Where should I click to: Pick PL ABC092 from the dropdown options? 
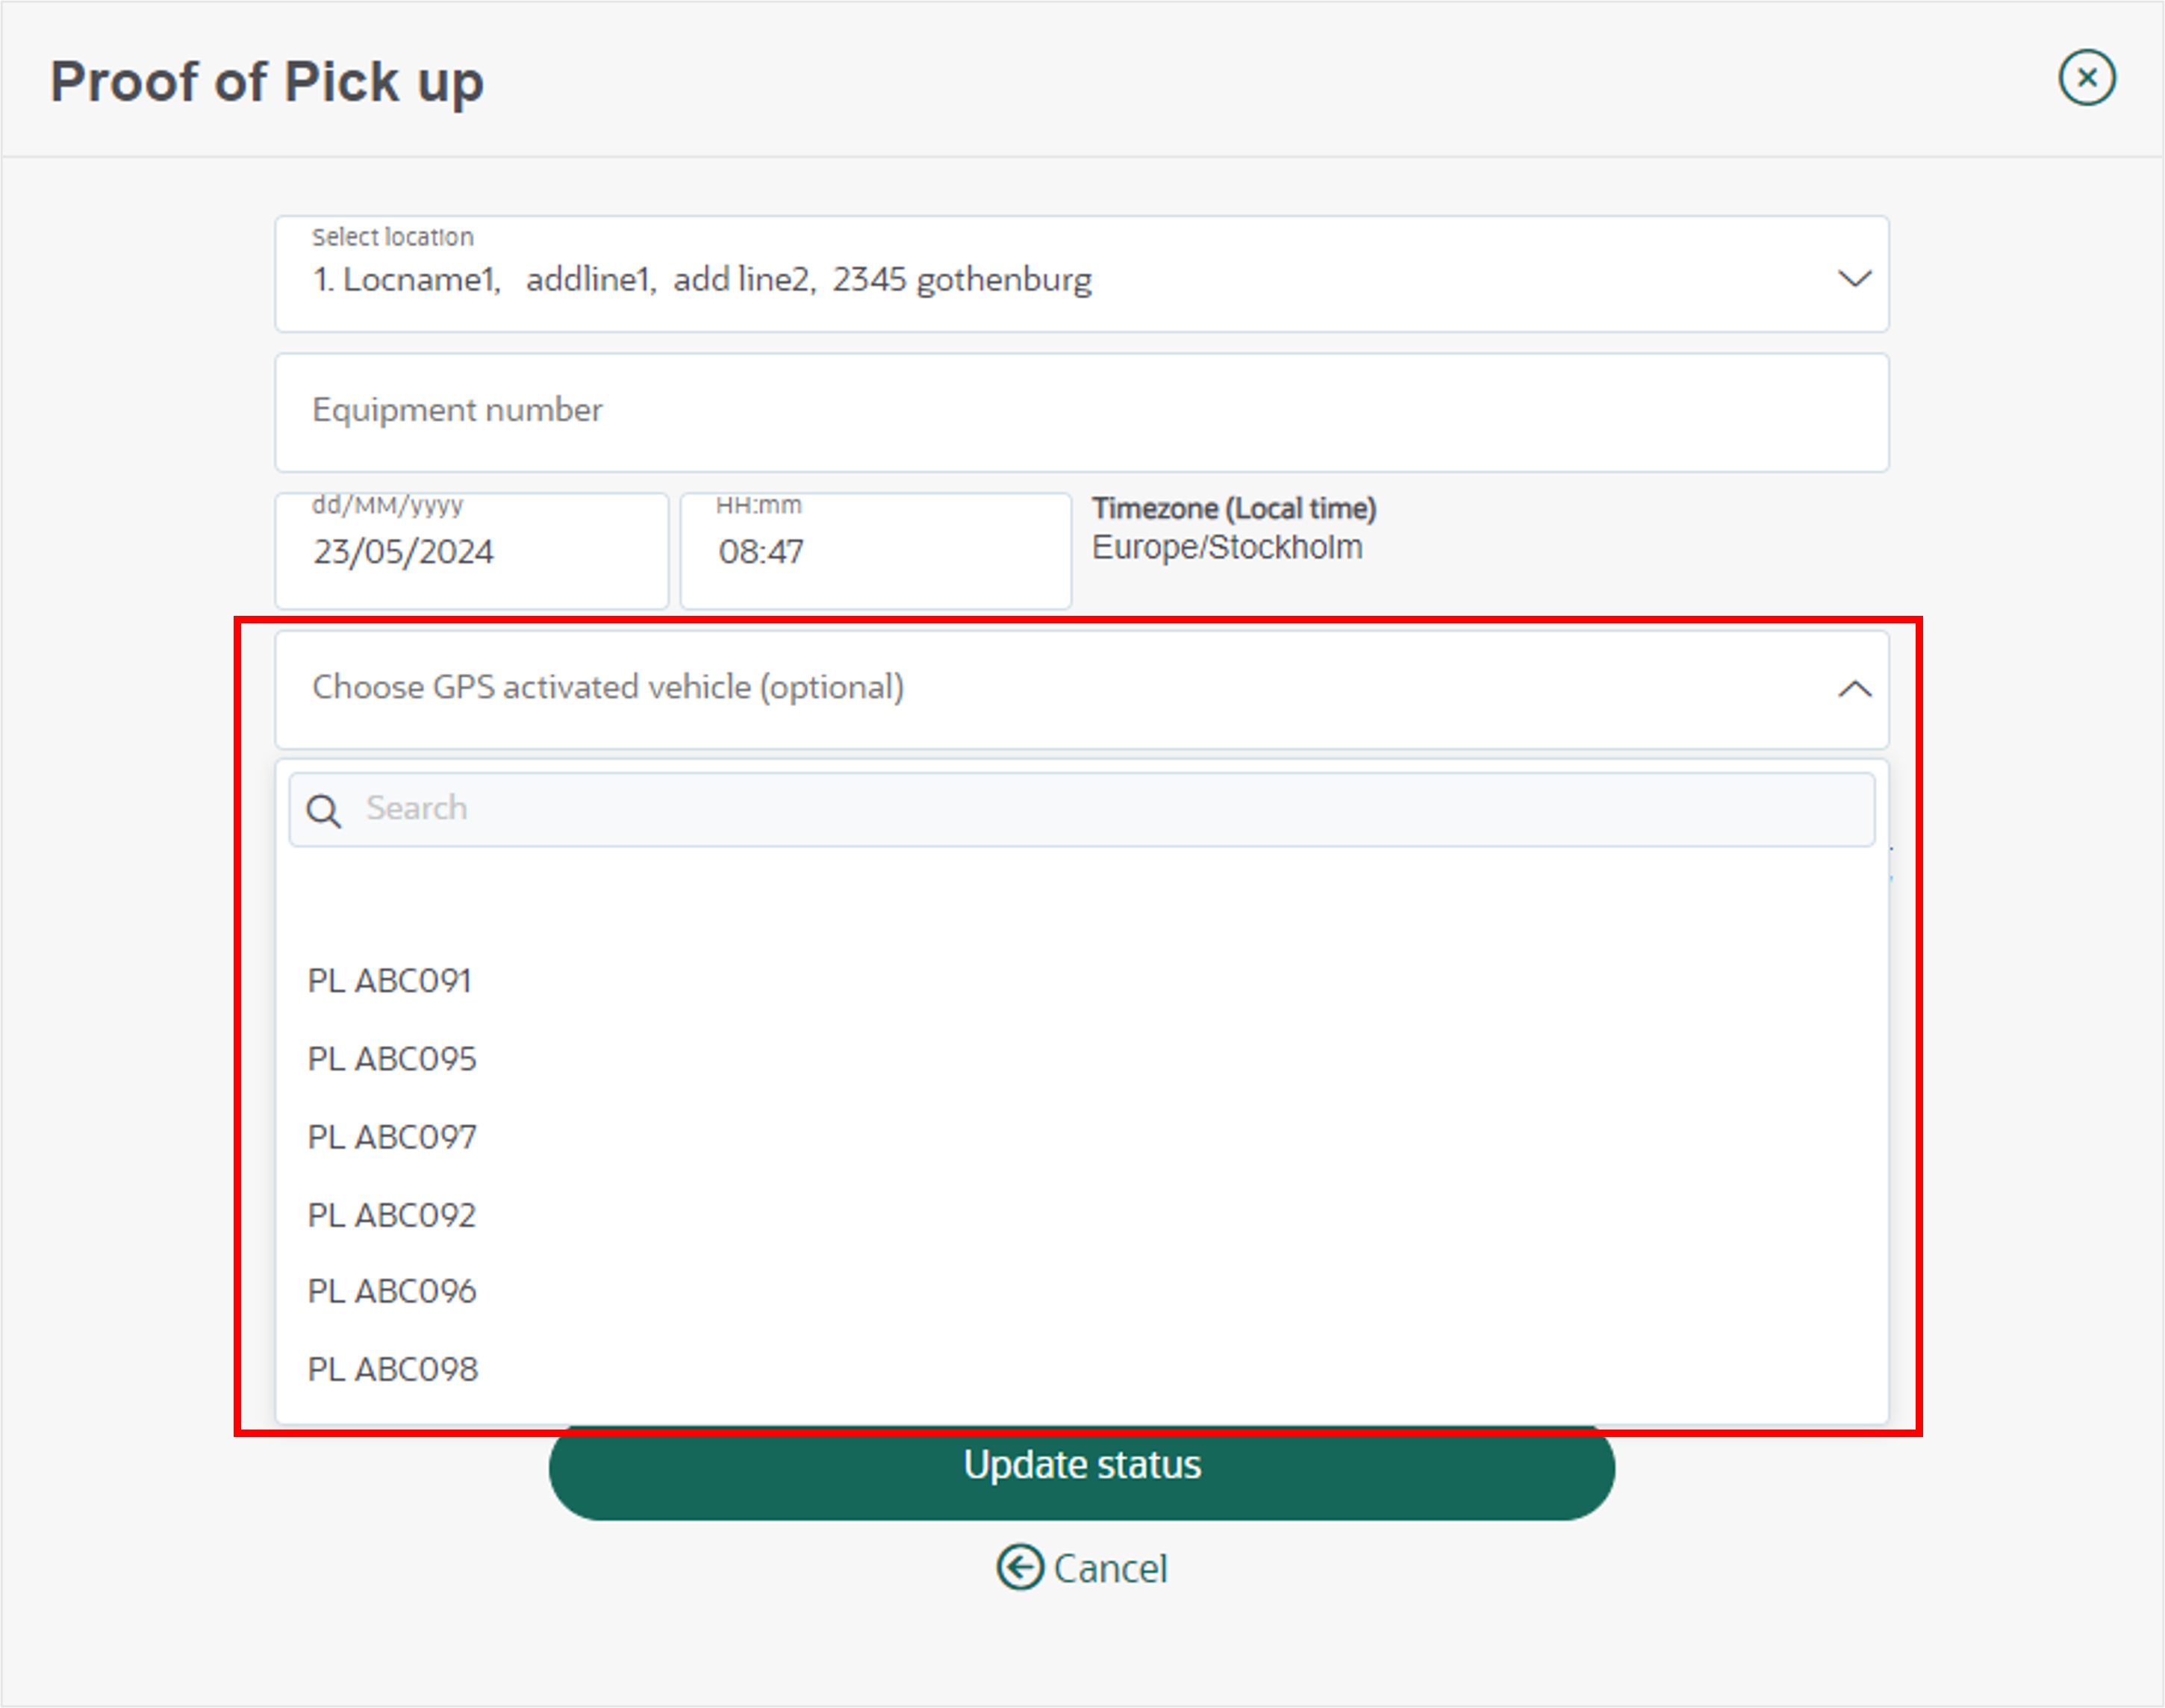pos(392,1215)
